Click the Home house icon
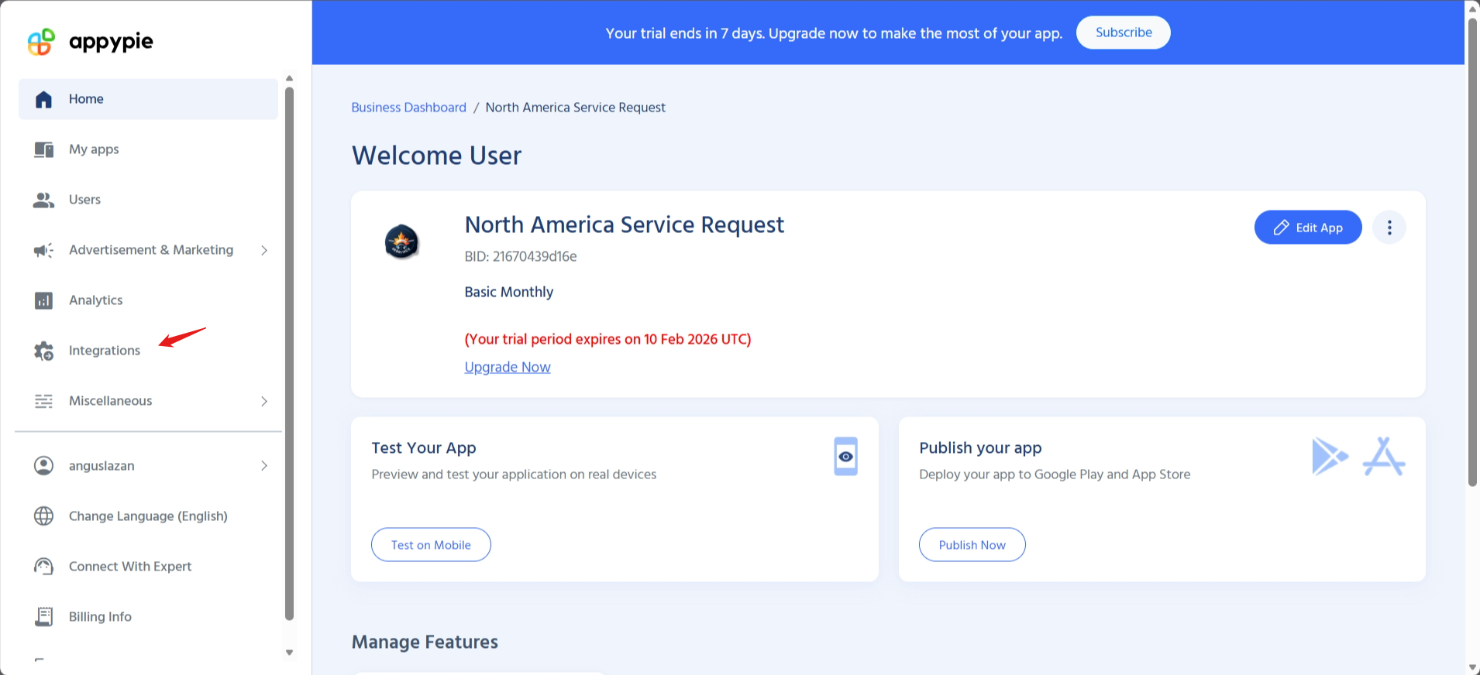Viewport: 1480px width, 675px height. (x=44, y=99)
